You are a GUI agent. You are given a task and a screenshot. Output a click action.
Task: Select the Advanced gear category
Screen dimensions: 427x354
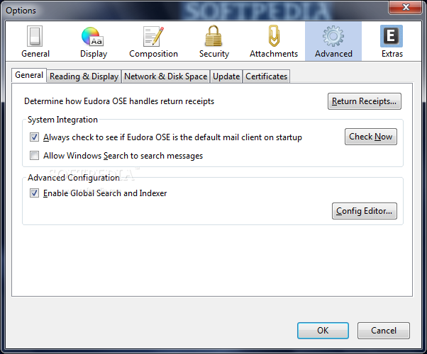[333, 42]
